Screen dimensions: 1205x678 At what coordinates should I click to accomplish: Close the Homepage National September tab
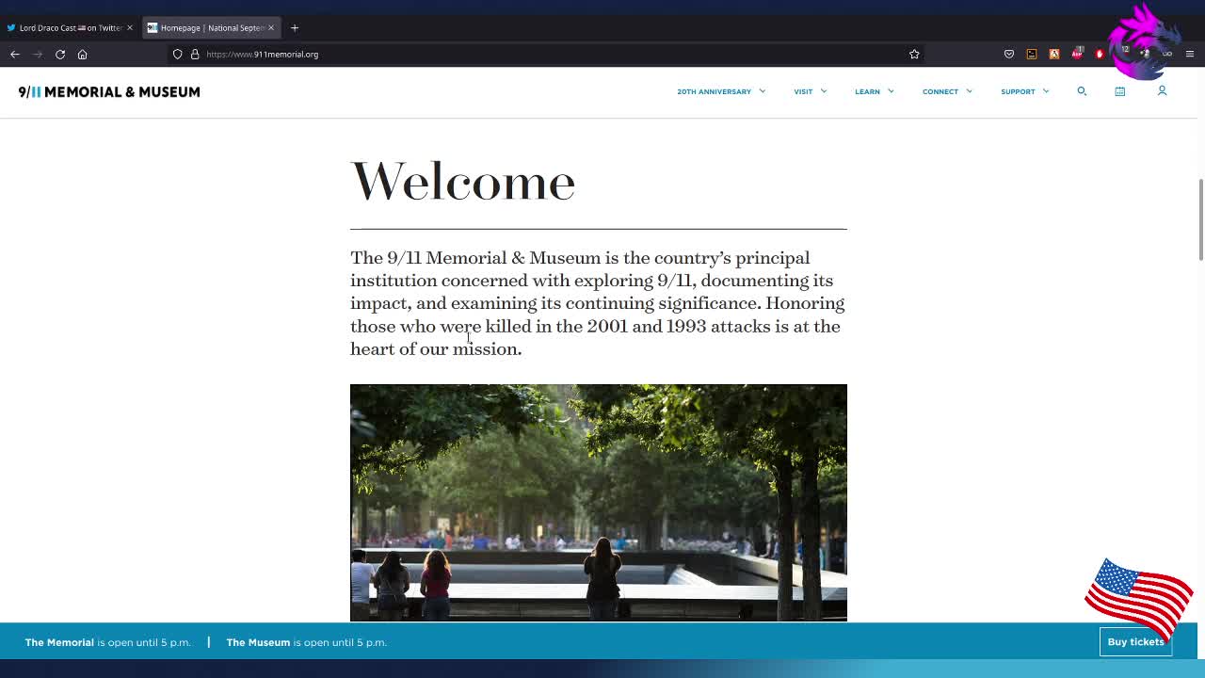pos(271,27)
